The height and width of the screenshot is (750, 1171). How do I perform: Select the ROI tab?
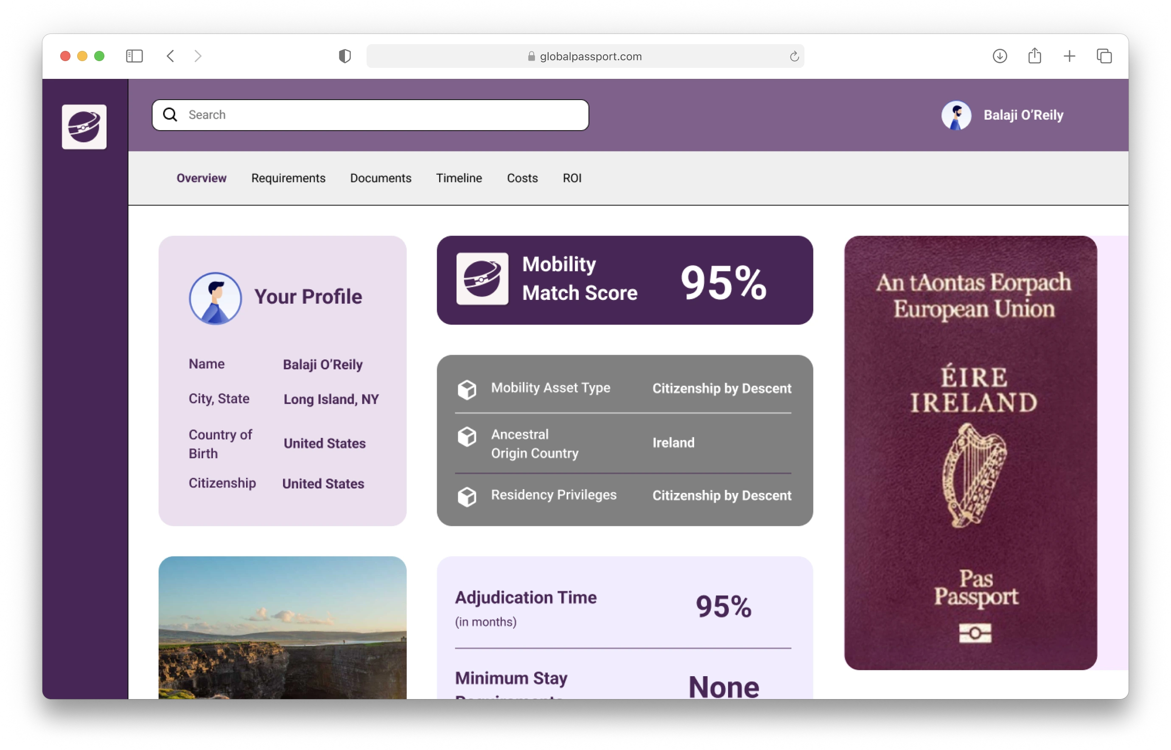pos(572,178)
